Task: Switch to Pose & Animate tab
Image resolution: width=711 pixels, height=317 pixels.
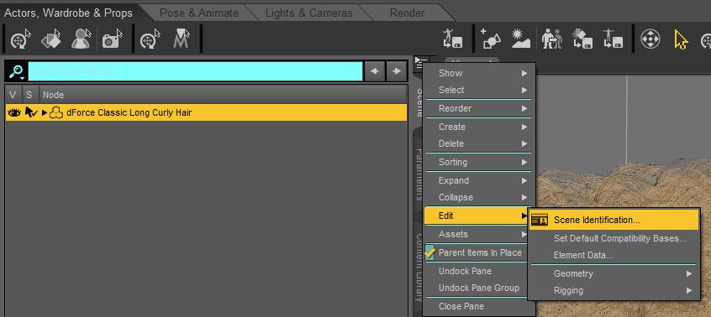Action: (x=198, y=13)
